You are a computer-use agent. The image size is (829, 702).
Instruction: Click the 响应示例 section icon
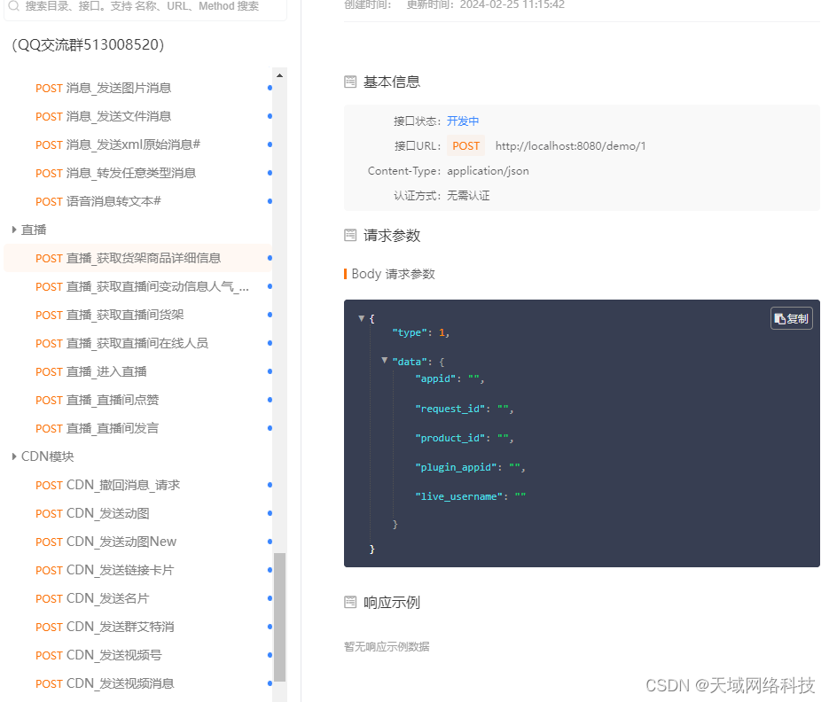[x=350, y=601]
